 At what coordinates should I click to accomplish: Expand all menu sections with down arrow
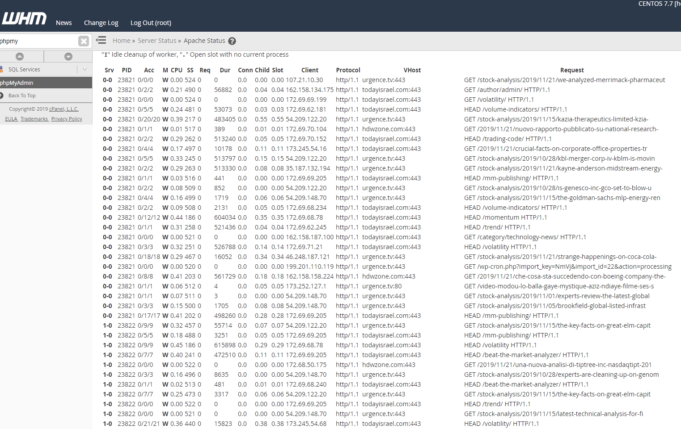[x=68, y=56]
